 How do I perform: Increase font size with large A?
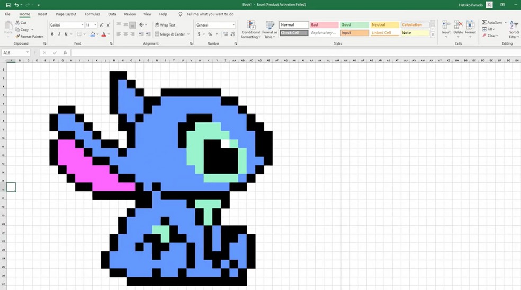point(101,25)
